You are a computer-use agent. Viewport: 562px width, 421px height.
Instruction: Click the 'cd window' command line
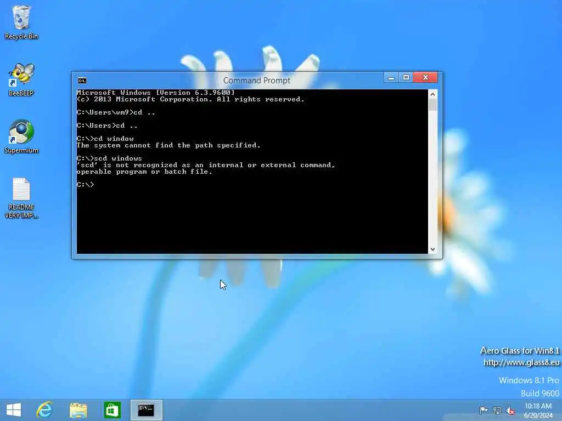pos(105,139)
